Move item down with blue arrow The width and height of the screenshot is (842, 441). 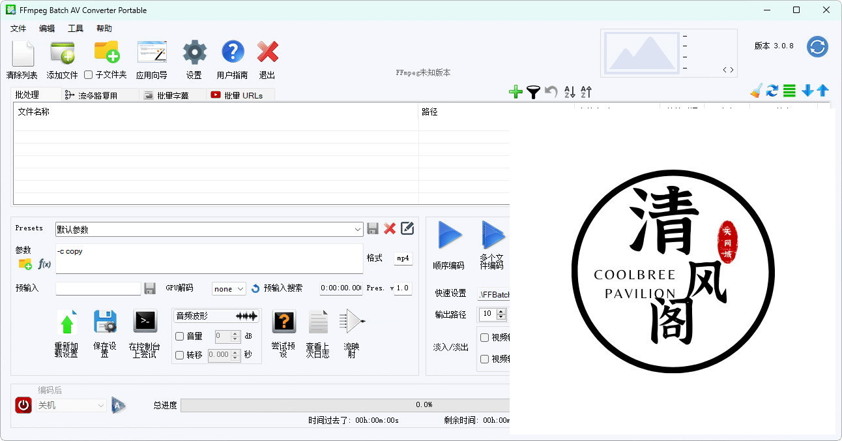tap(807, 91)
